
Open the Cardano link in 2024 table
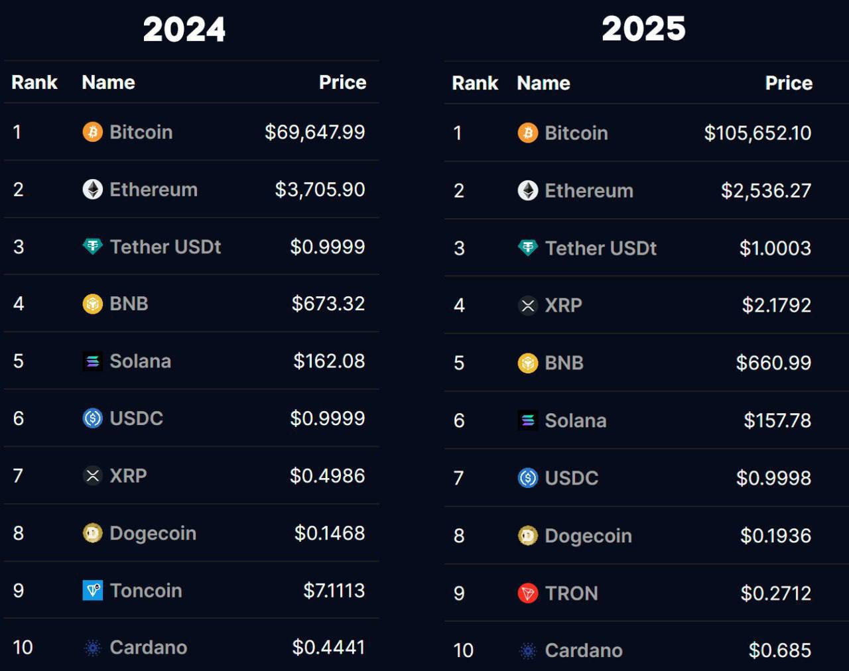click(149, 648)
